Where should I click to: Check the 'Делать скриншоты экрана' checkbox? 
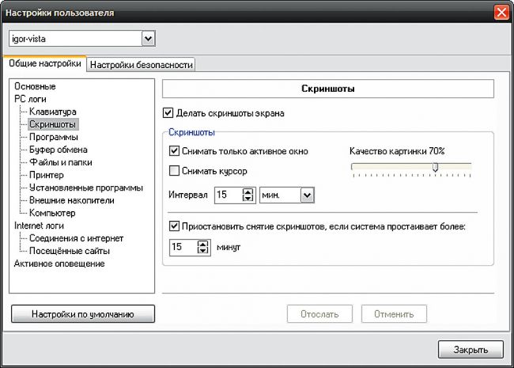(168, 113)
